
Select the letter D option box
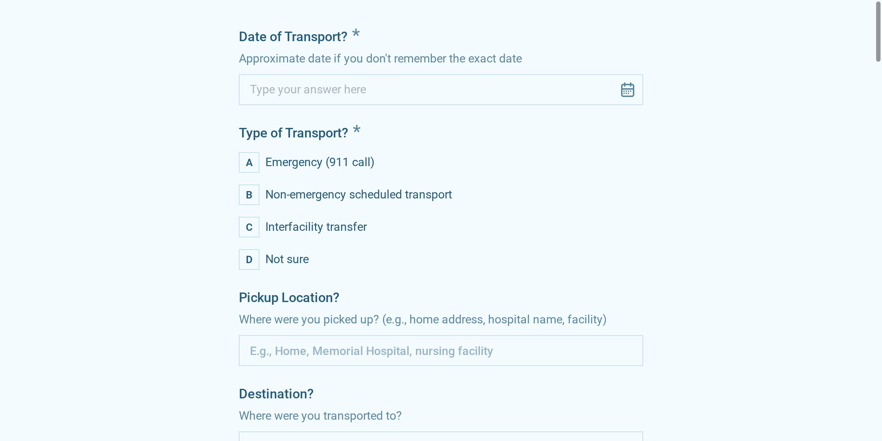click(x=249, y=259)
